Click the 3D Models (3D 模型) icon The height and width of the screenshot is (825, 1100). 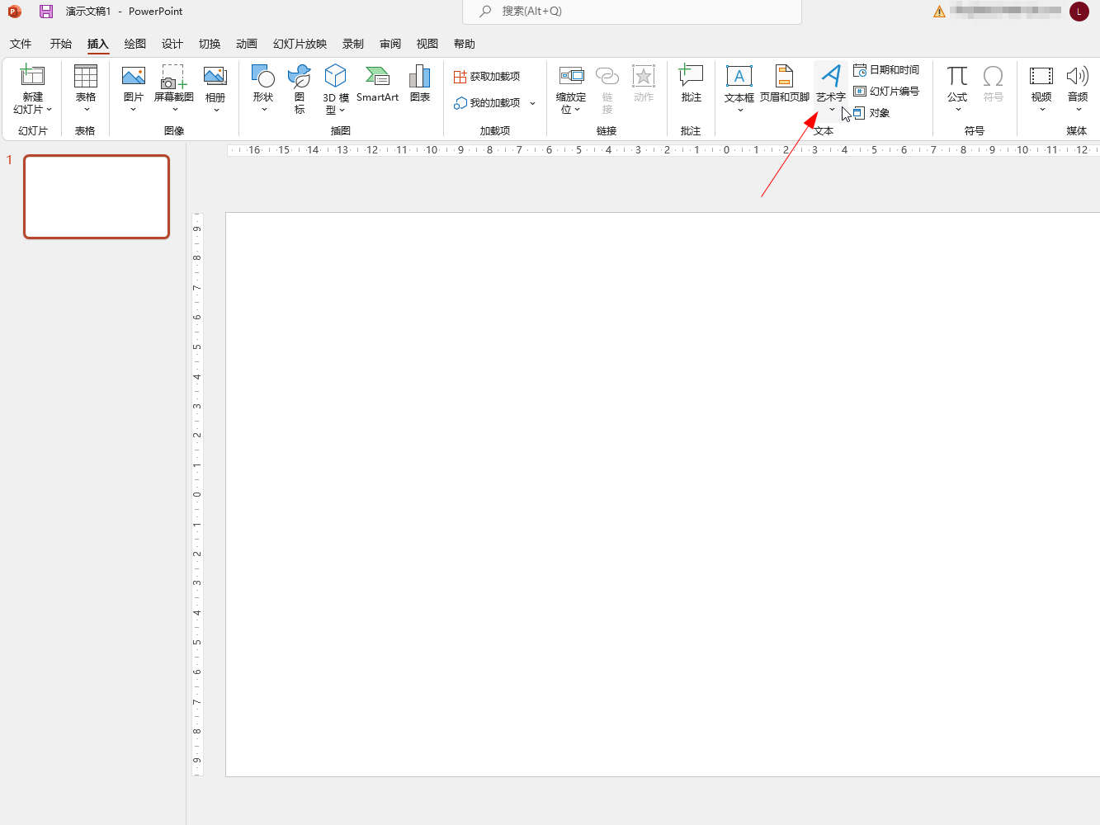tap(335, 76)
